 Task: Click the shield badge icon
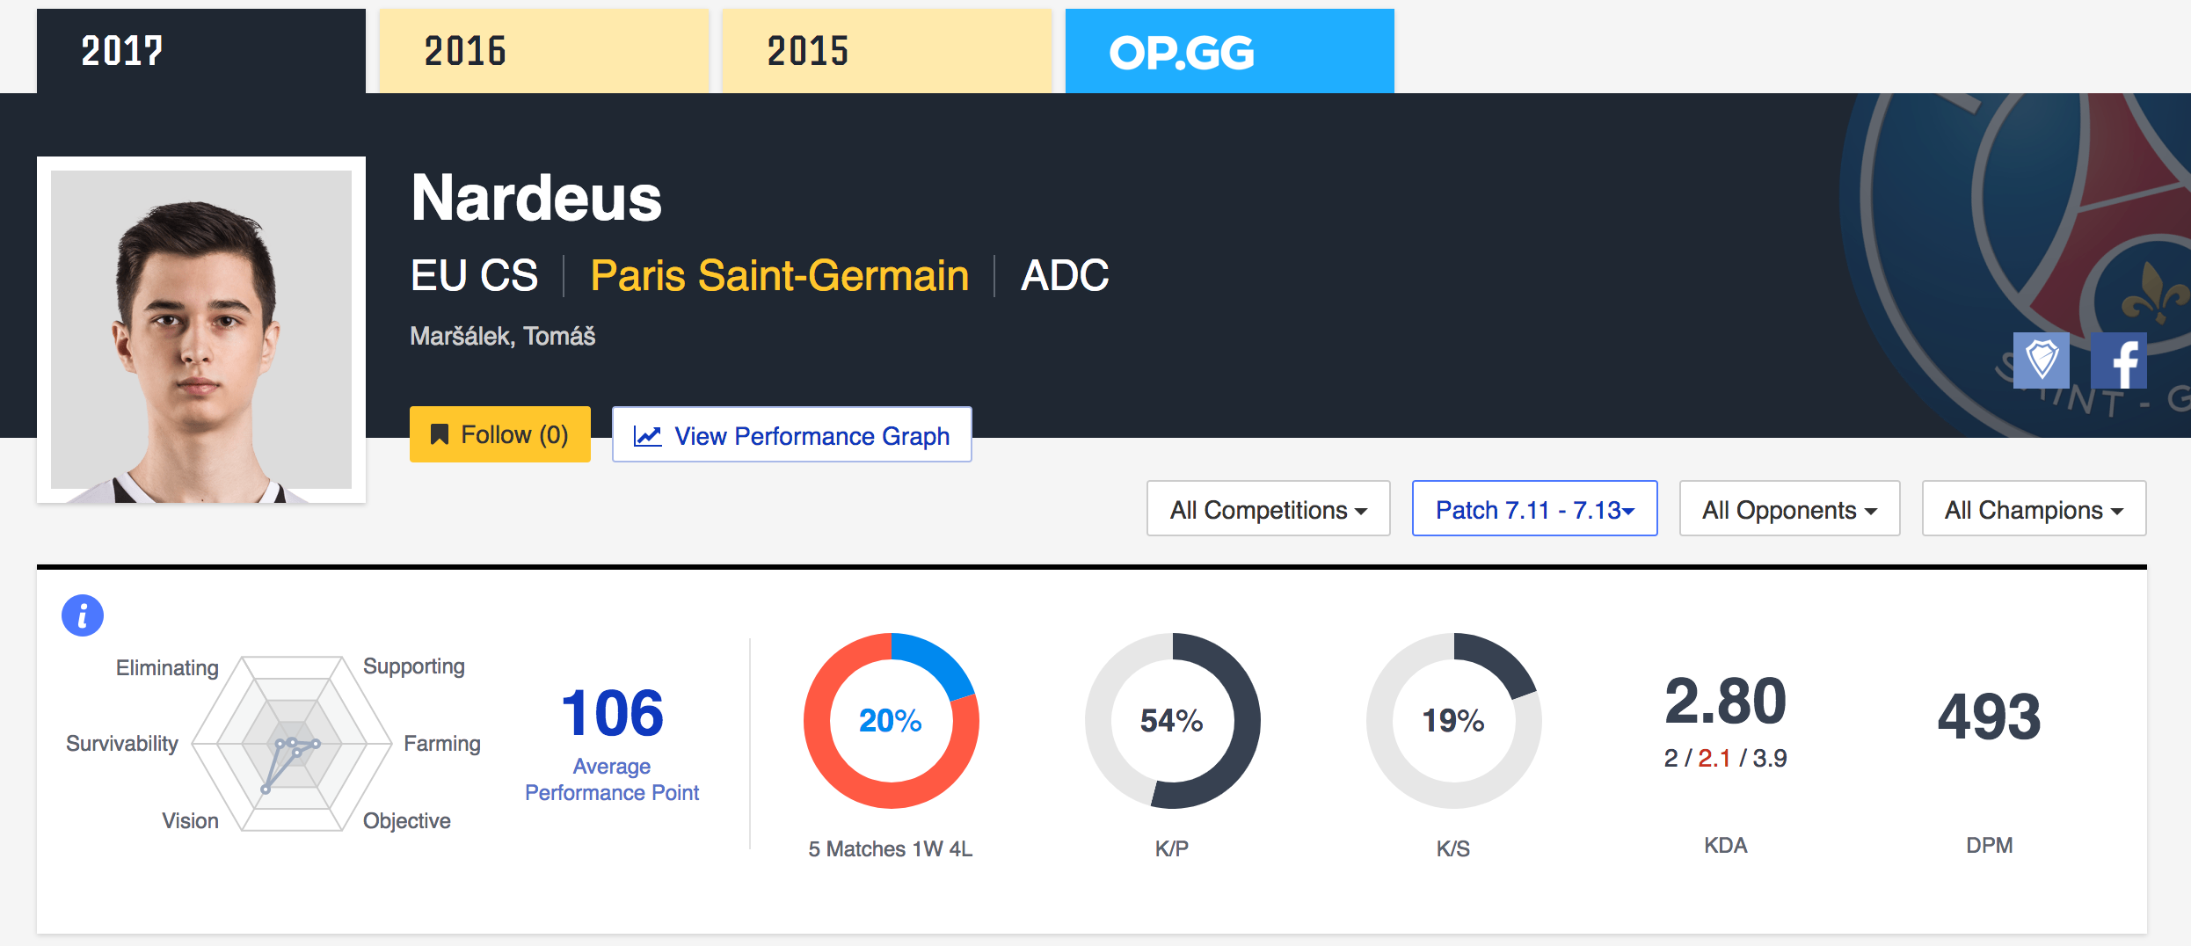tap(2041, 360)
